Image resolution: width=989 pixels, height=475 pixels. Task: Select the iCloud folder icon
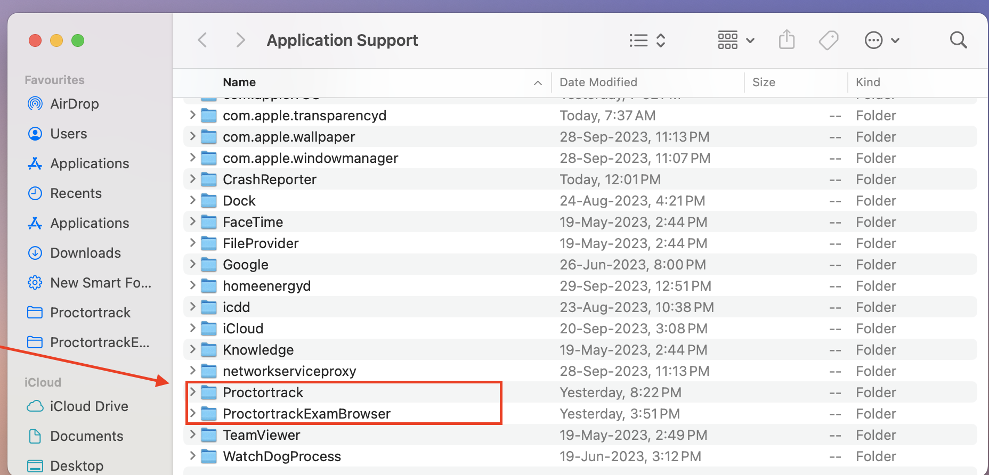[209, 329]
